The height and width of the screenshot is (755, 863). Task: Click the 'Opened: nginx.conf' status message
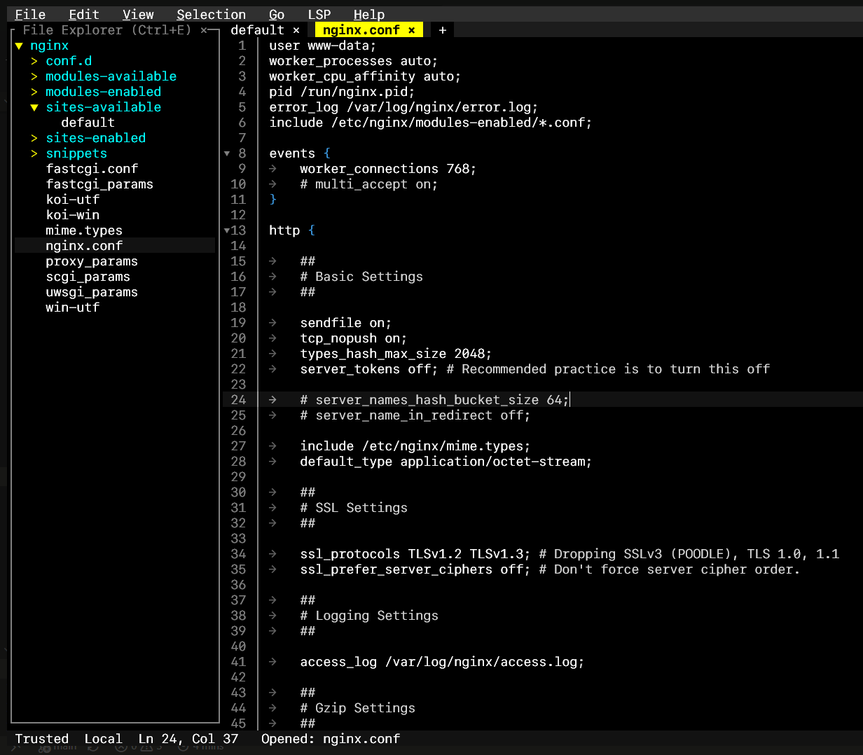pos(331,739)
